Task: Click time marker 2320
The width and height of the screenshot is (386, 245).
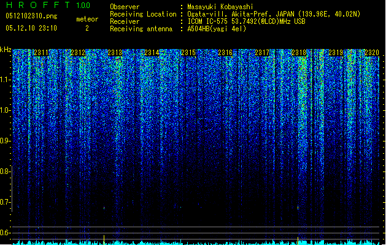Action: point(372,53)
